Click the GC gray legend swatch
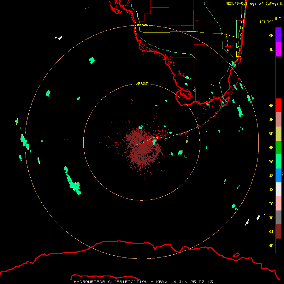The image size is (284, 284). click(279, 217)
